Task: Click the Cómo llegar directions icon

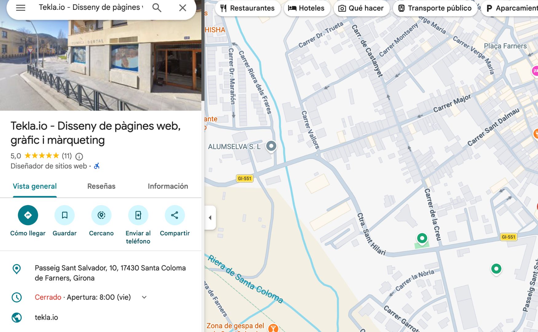Action: [28, 215]
